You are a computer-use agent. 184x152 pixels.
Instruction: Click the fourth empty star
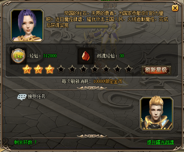61,69
